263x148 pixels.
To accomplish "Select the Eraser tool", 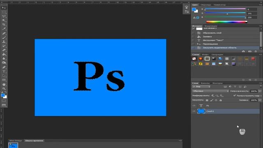I will (x=4, y=50).
